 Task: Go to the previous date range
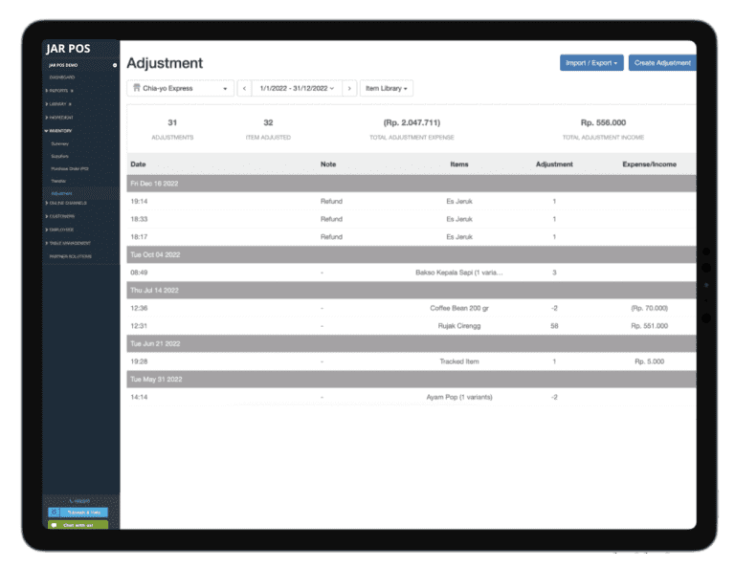(244, 89)
